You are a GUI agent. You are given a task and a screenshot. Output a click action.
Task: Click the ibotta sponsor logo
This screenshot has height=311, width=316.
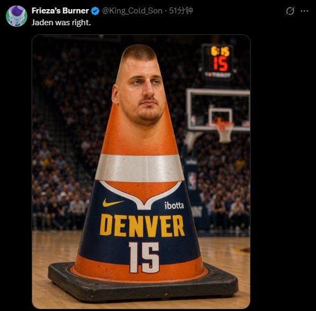coord(174,205)
